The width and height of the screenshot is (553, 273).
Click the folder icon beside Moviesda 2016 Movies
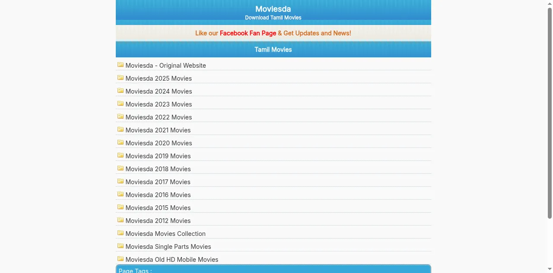[x=121, y=194]
